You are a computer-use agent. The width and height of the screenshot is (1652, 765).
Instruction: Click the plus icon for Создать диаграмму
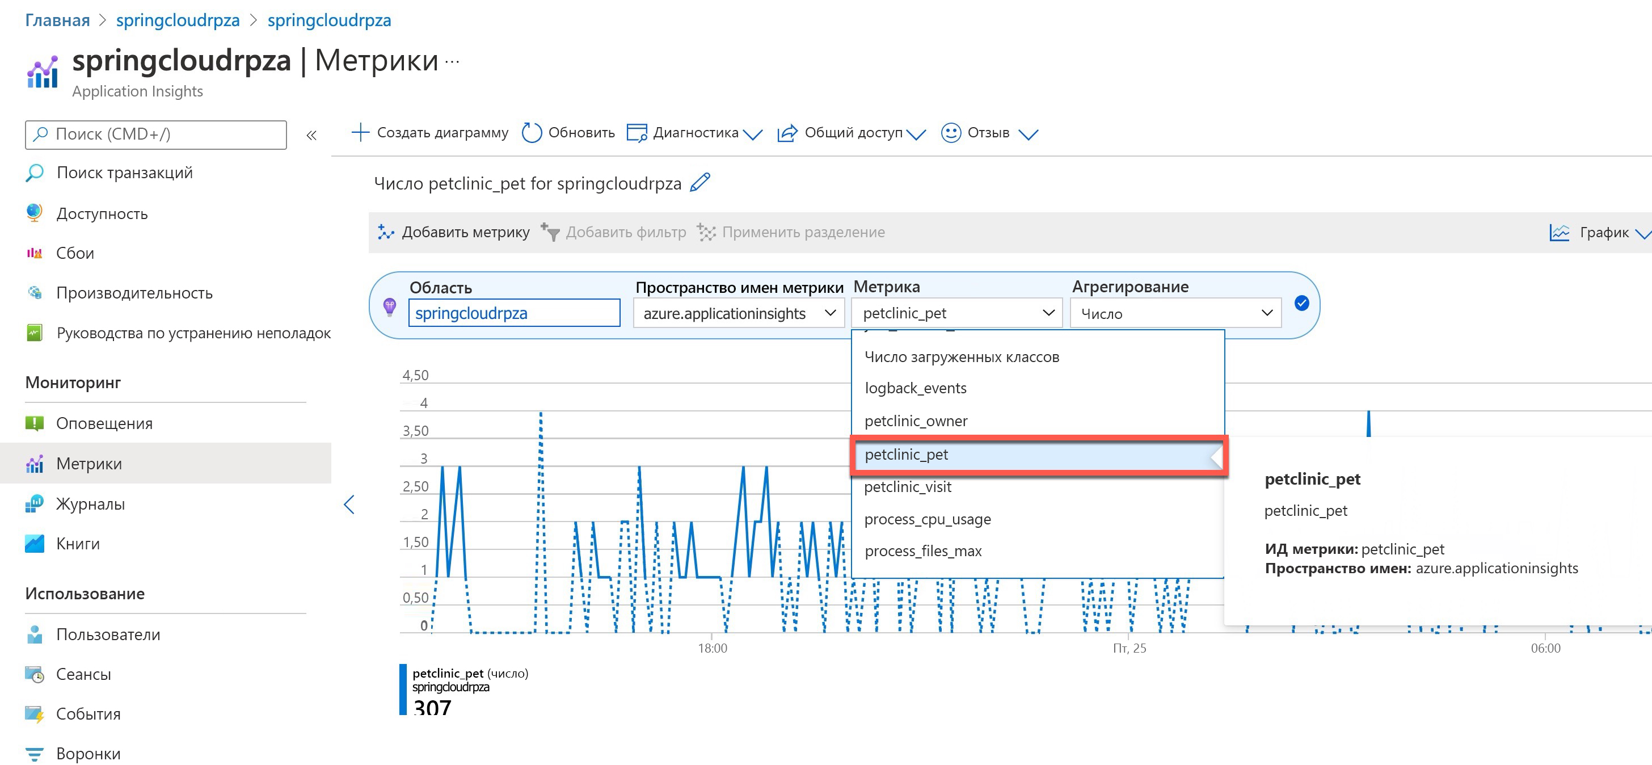360,132
